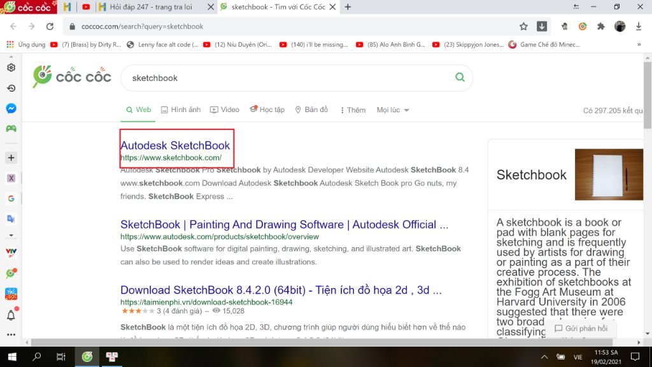
Task: Show more bookmarks chevron
Action: [x=639, y=45]
